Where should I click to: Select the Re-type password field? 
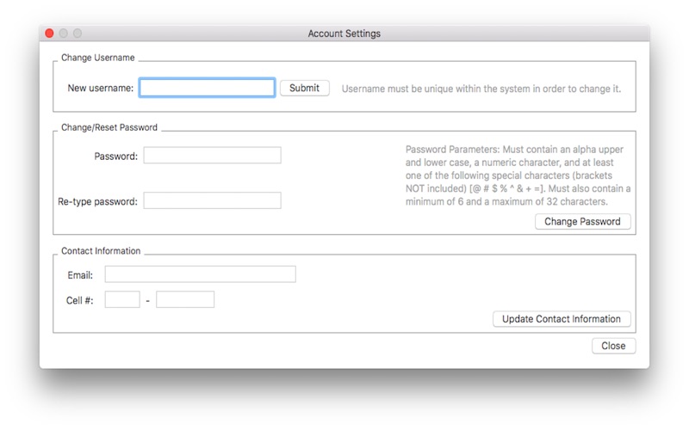212,200
